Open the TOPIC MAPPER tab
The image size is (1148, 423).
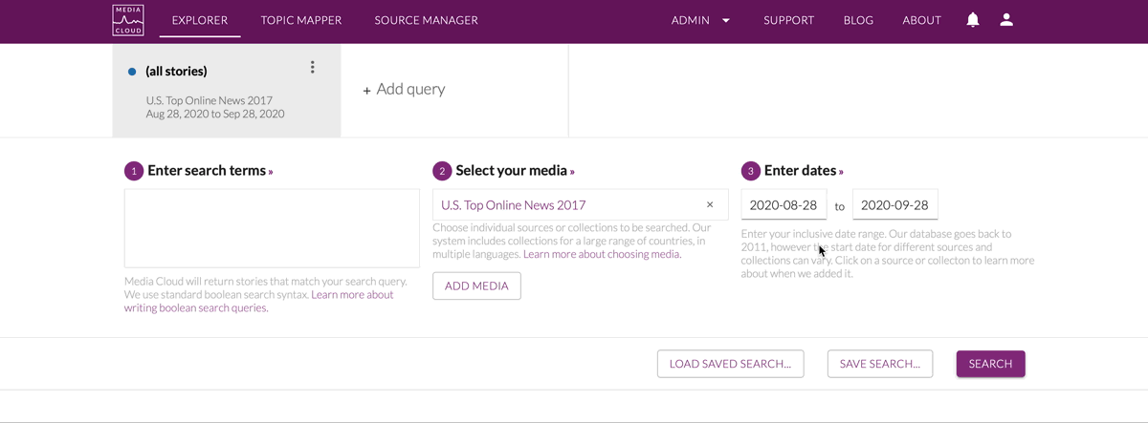(301, 20)
